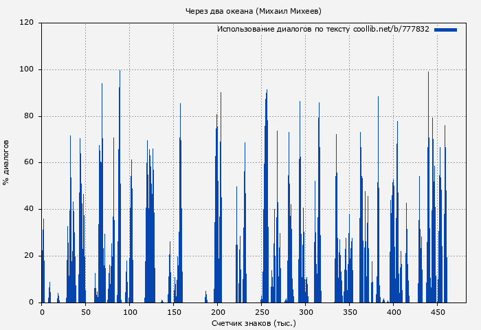Viewport: 481px width, 330px height.
Task: Click the '100' tick label on x-axis
Action: click(x=130, y=311)
